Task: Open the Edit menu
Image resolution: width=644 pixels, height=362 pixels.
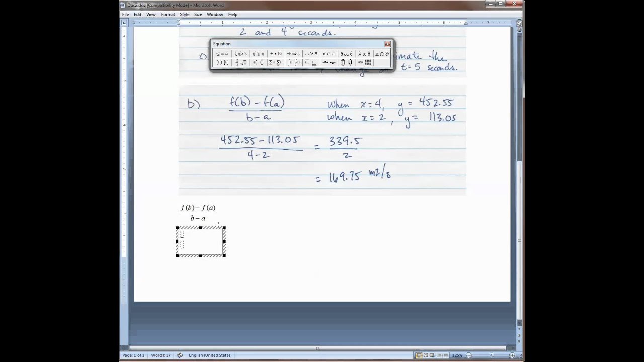Action: click(137, 14)
